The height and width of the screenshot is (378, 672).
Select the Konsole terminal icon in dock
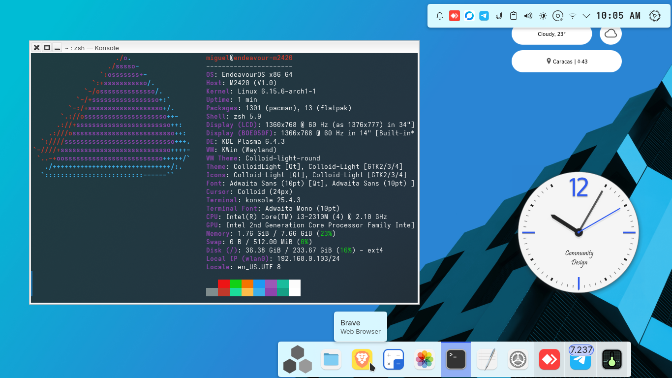[456, 359]
